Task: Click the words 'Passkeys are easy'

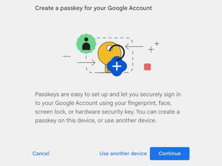Action: pos(59,94)
